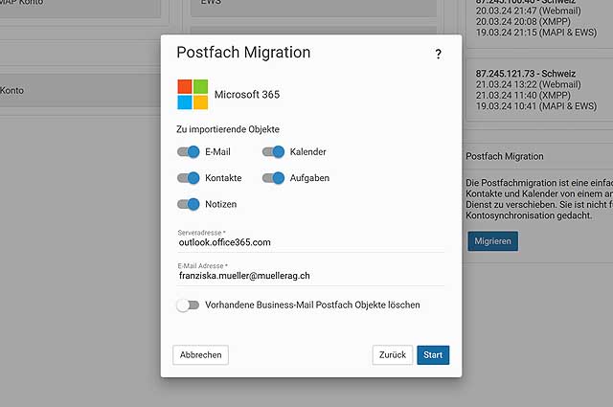This screenshot has height=407, width=613.
Task: Go back with the Zurück button
Action: coord(393,355)
